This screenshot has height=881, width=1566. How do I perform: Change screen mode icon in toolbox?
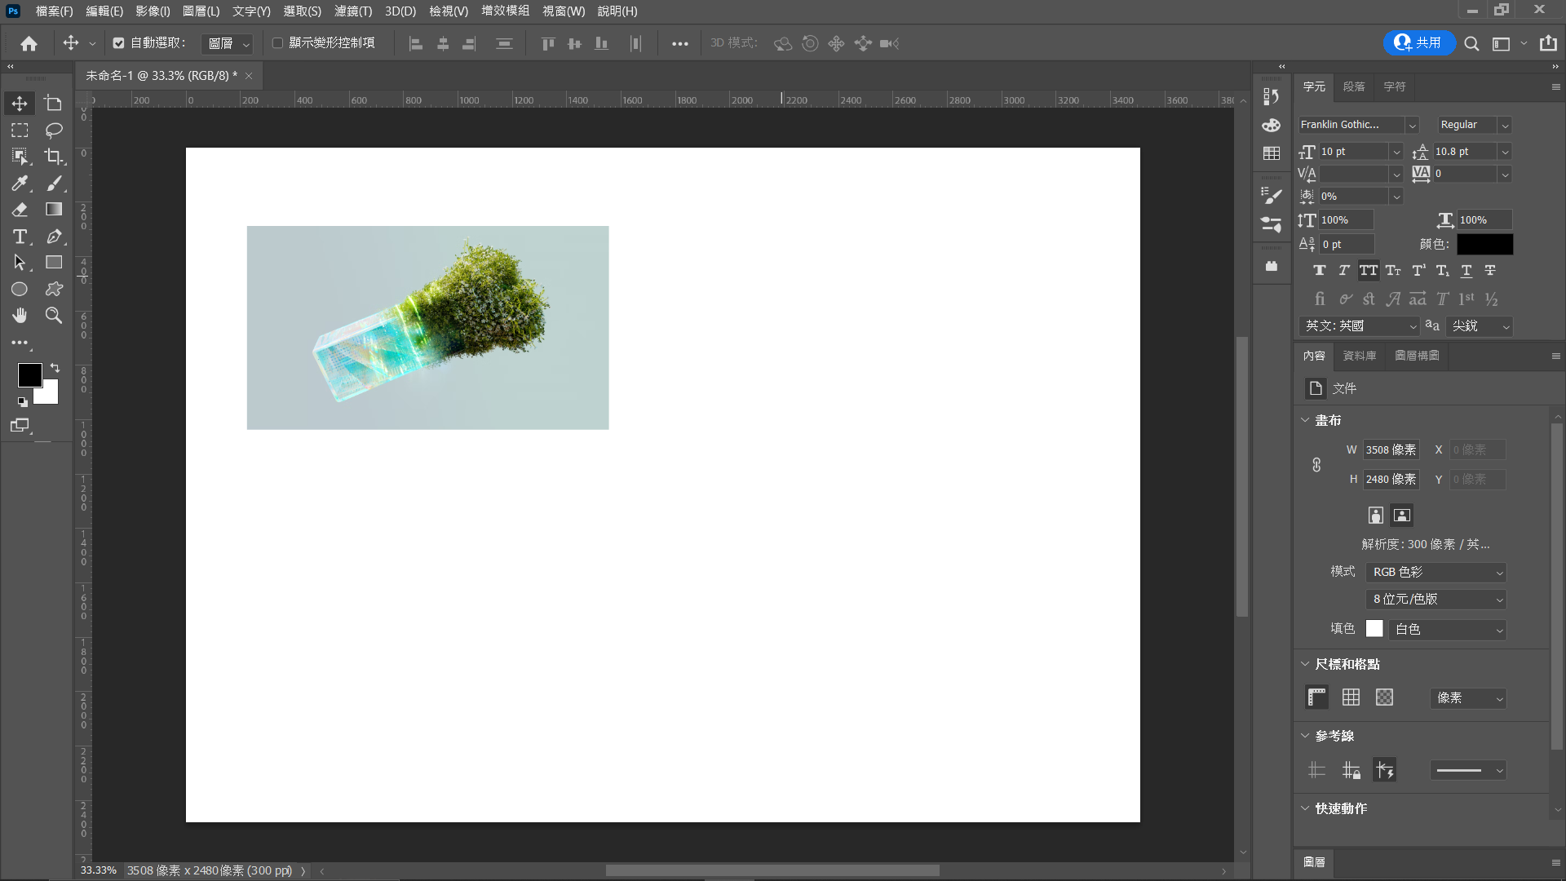point(20,426)
